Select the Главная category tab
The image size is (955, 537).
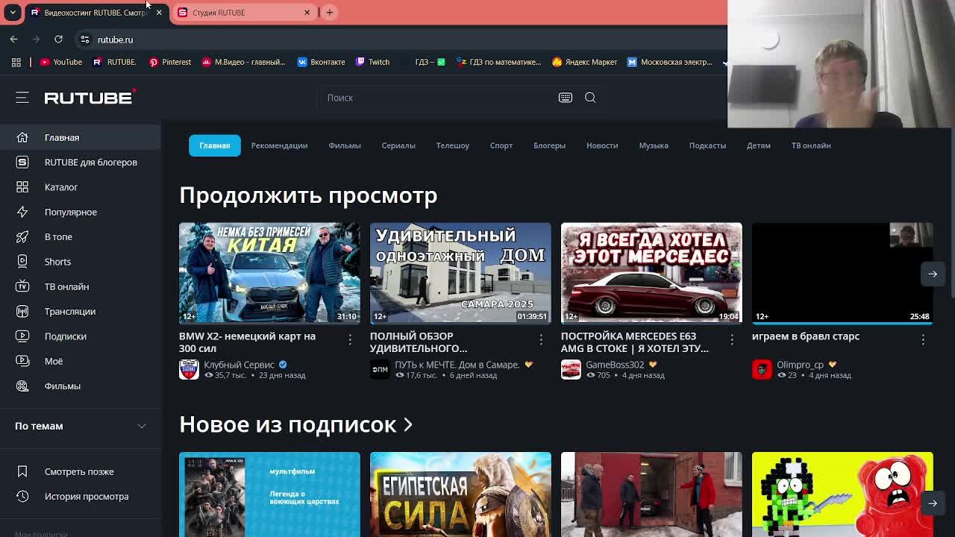215,145
